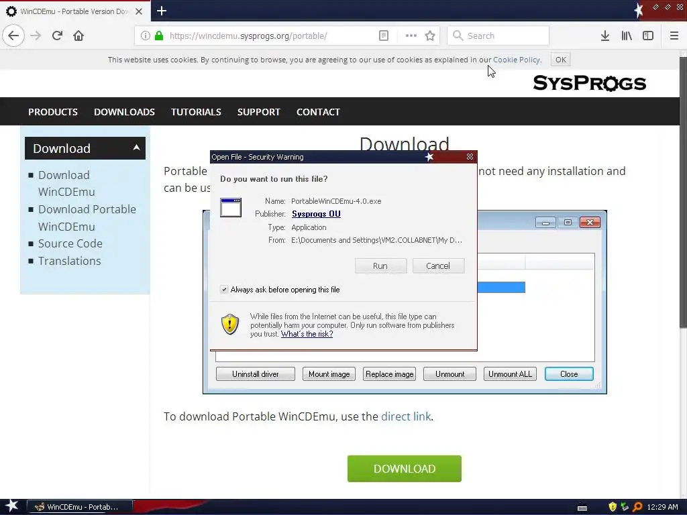The height and width of the screenshot is (515, 687).
Task: Select the WinCDEmu Portable Version tab
Action: click(x=74, y=11)
